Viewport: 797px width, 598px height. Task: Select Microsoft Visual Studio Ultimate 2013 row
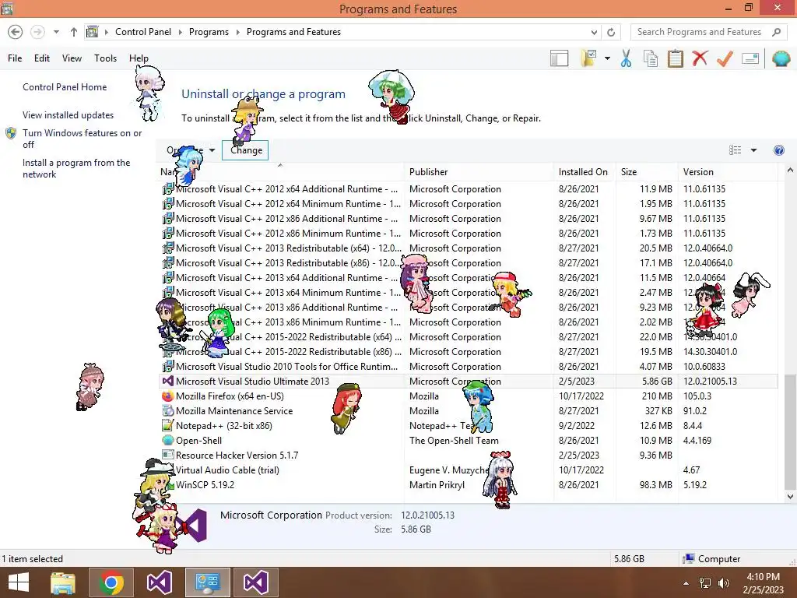click(469, 382)
